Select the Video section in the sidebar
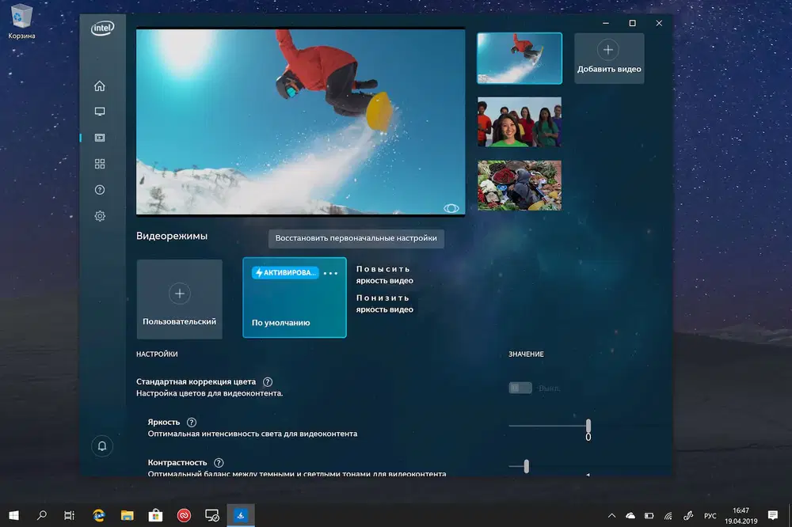 [100, 137]
